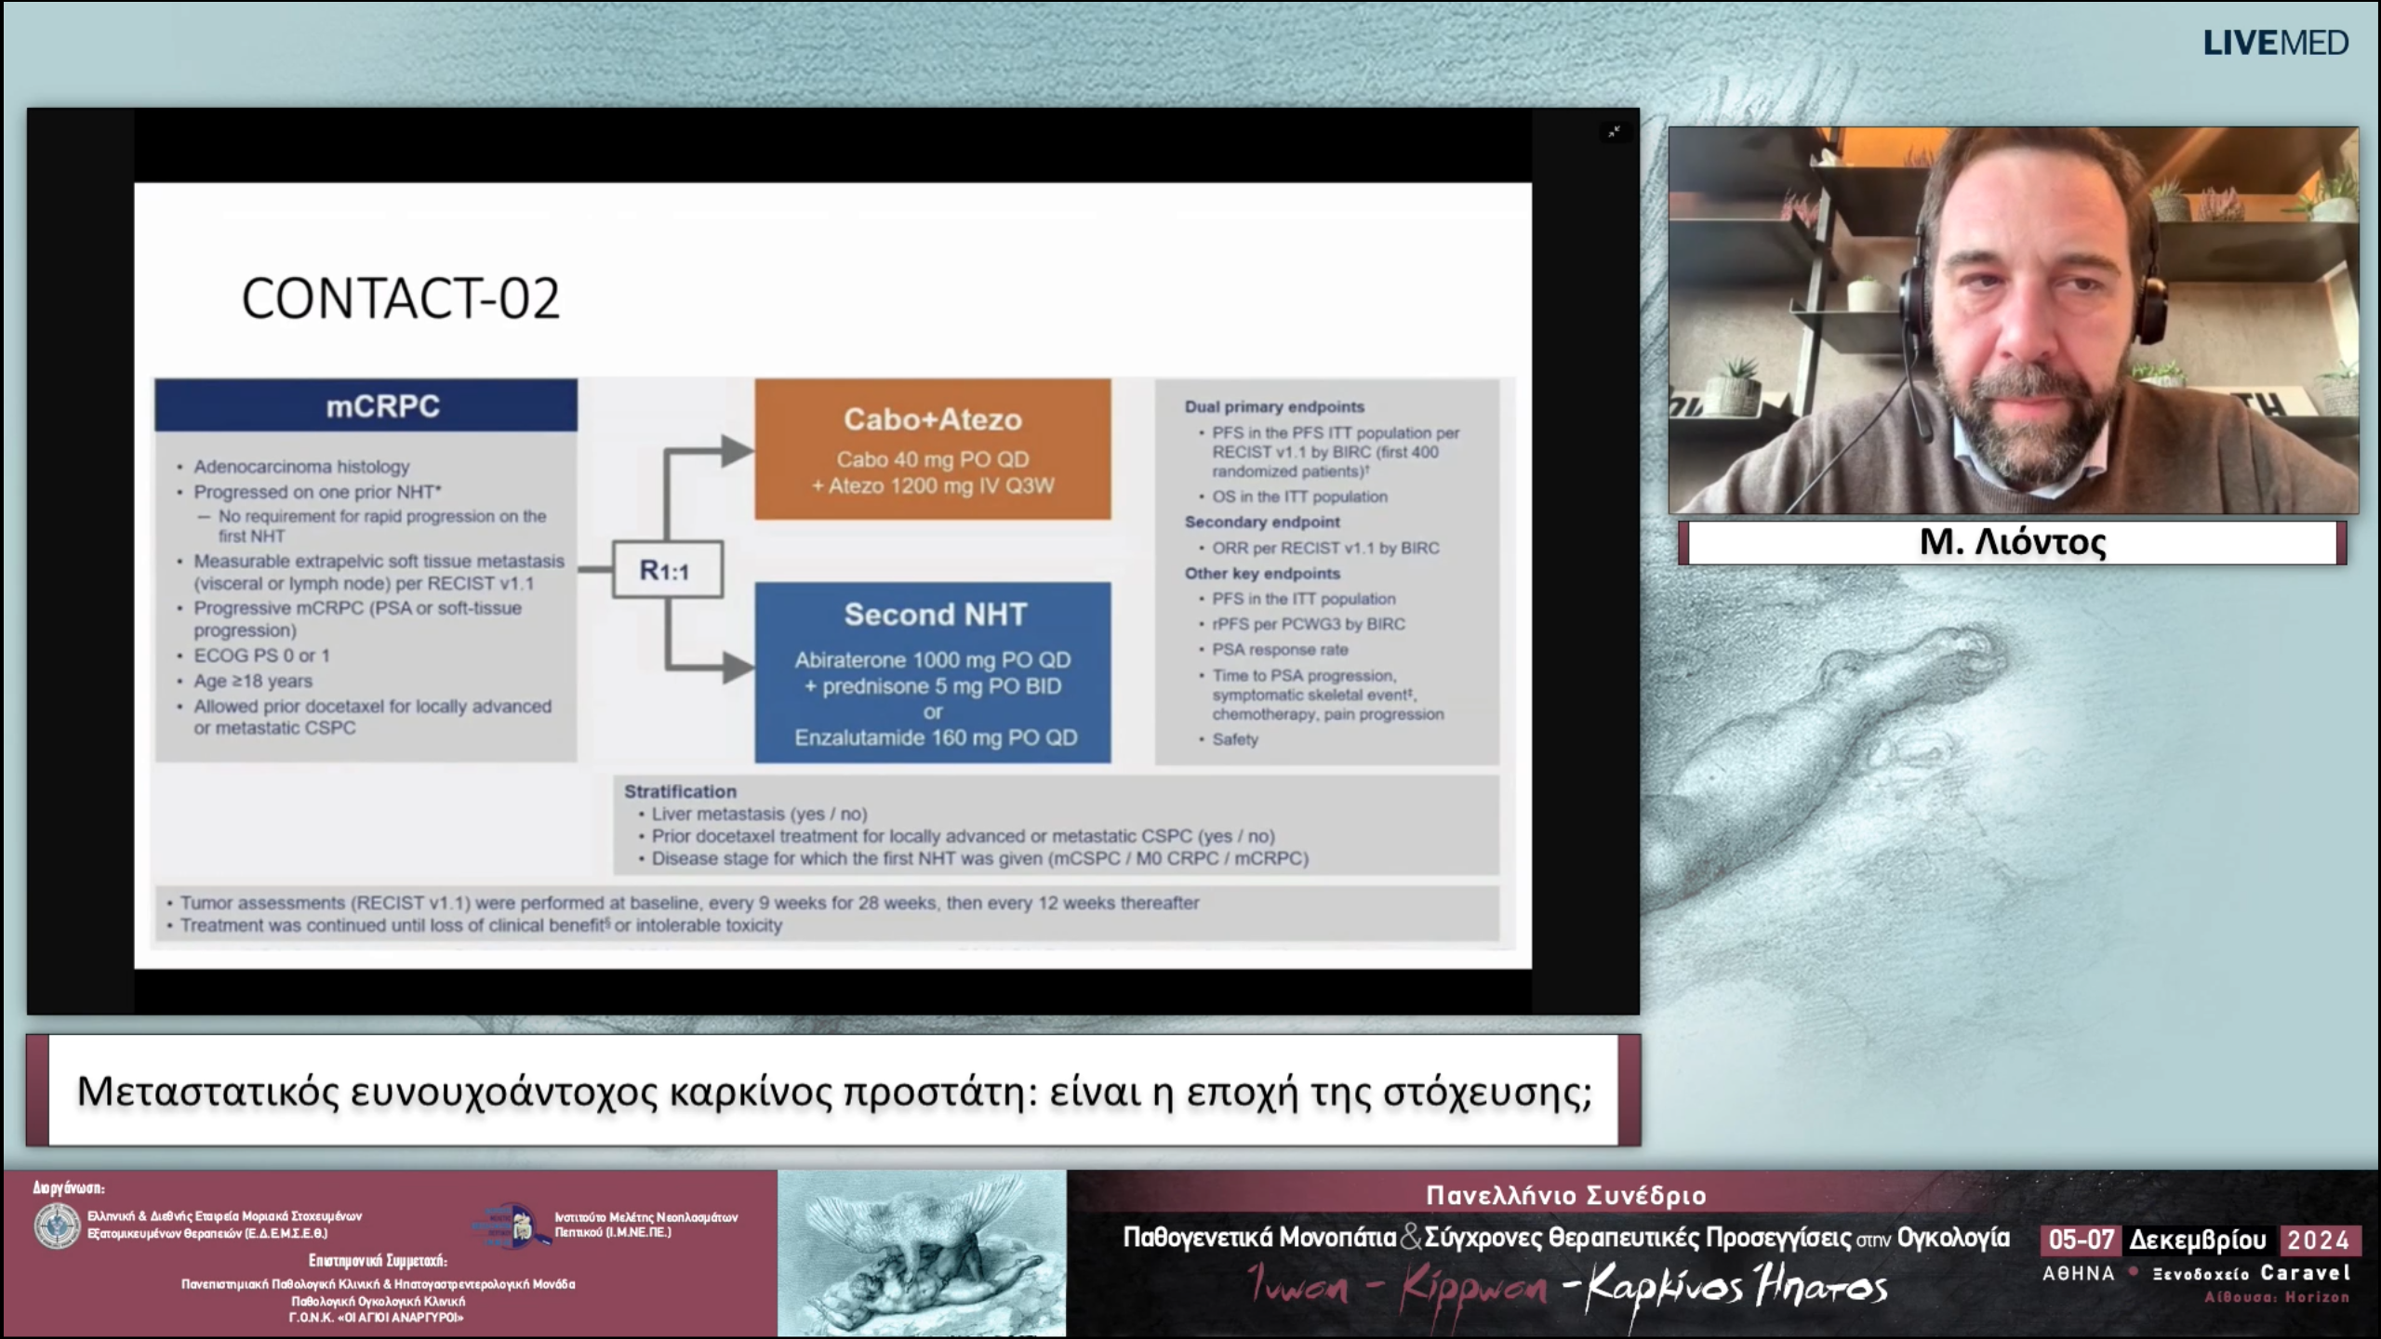Click the ΑΘΗΝΑ location text
Image resolution: width=2381 pixels, height=1339 pixels.
click(2079, 1274)
